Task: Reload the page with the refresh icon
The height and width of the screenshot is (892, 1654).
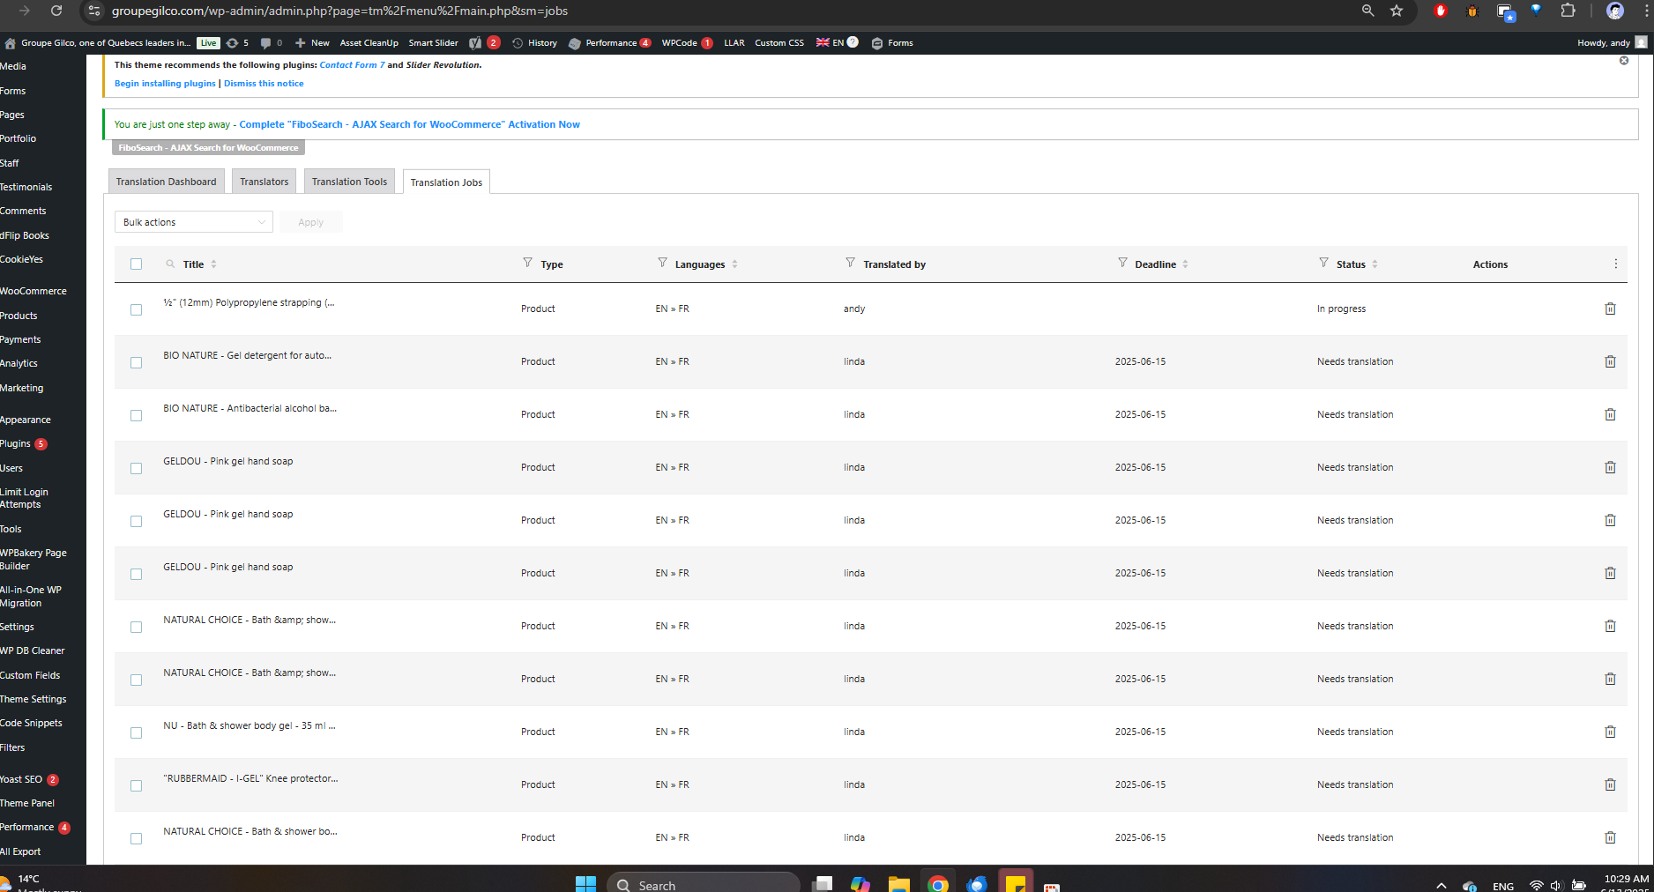Action: [56, 11]
